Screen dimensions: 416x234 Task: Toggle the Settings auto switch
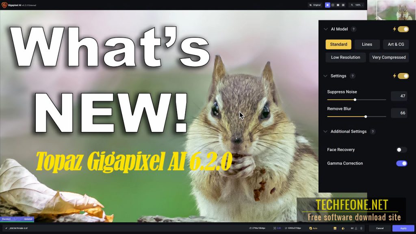coord(403,76)
